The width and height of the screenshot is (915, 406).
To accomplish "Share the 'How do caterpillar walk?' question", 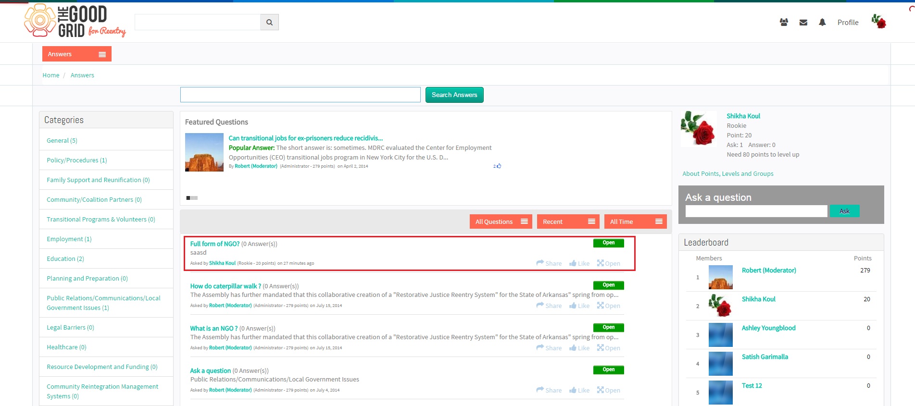I will [x=549, y=306].
